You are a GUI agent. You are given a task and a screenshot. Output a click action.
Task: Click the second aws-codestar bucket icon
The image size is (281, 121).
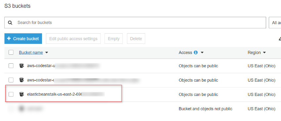coord(21,80)
